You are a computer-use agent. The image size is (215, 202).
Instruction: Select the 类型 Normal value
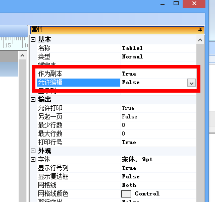[132, 56]
